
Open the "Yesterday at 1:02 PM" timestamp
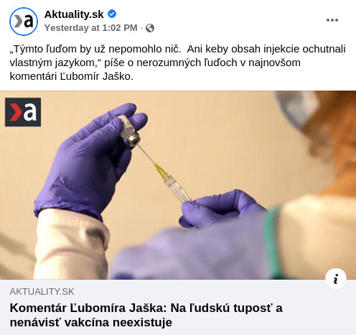91,28
